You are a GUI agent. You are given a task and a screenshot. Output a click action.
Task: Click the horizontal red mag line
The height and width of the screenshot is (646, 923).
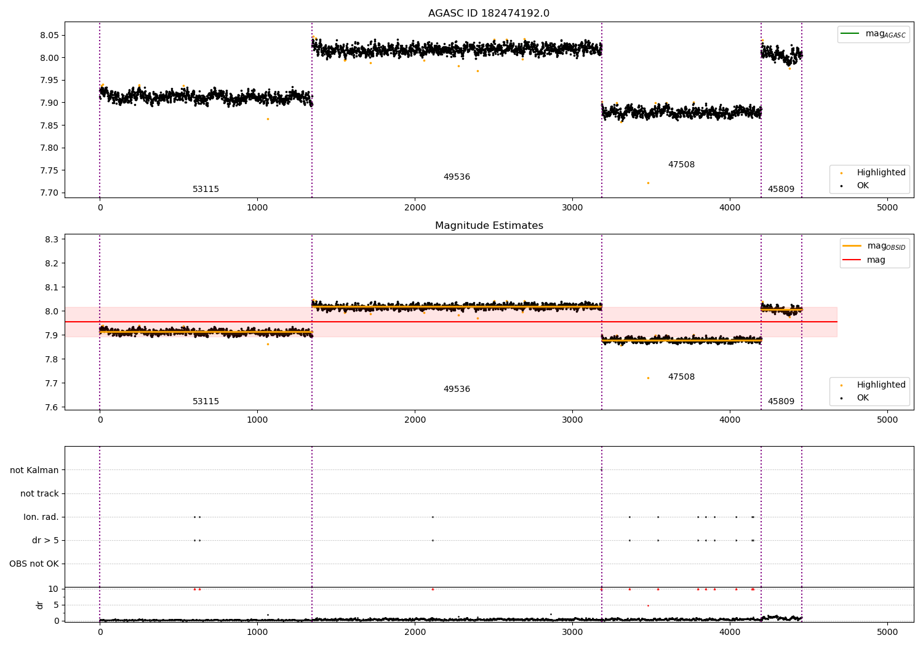(450, 322)
